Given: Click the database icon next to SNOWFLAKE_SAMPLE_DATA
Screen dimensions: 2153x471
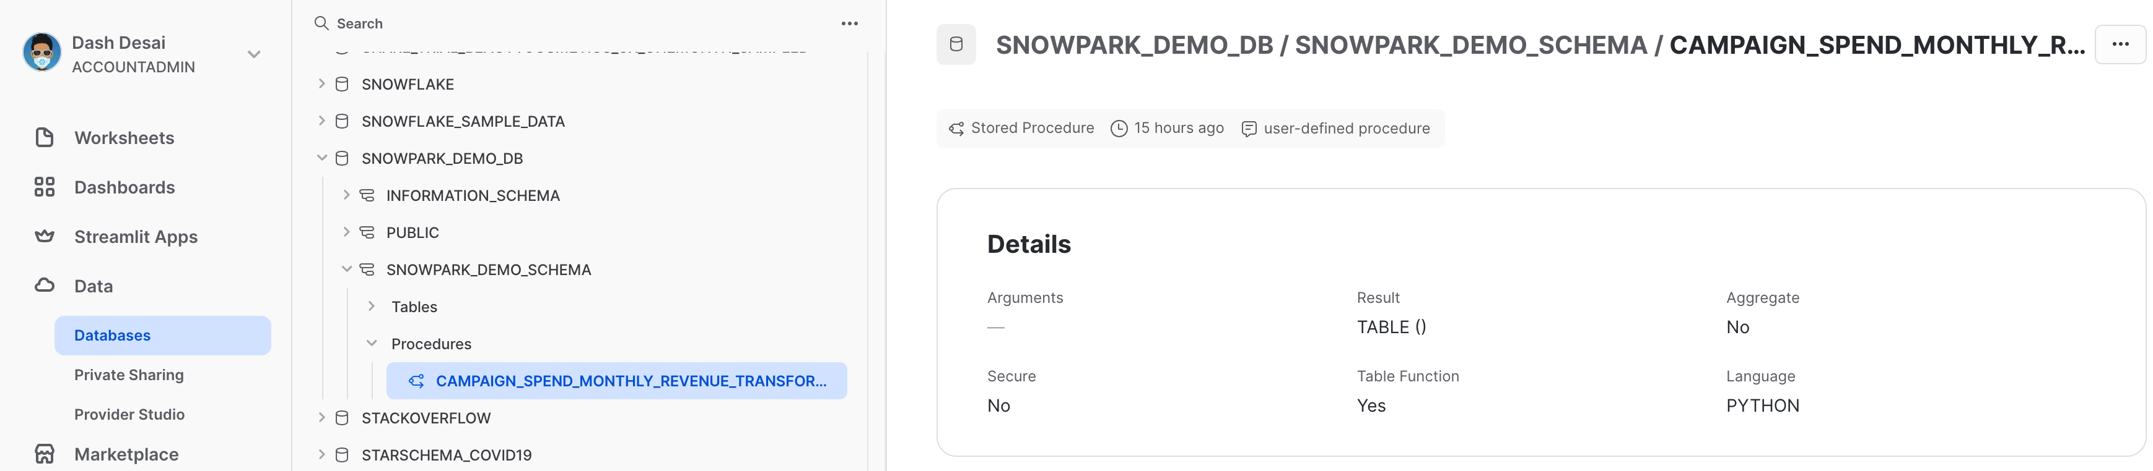Looking at the screenshot, I should [x=341, y=120].
